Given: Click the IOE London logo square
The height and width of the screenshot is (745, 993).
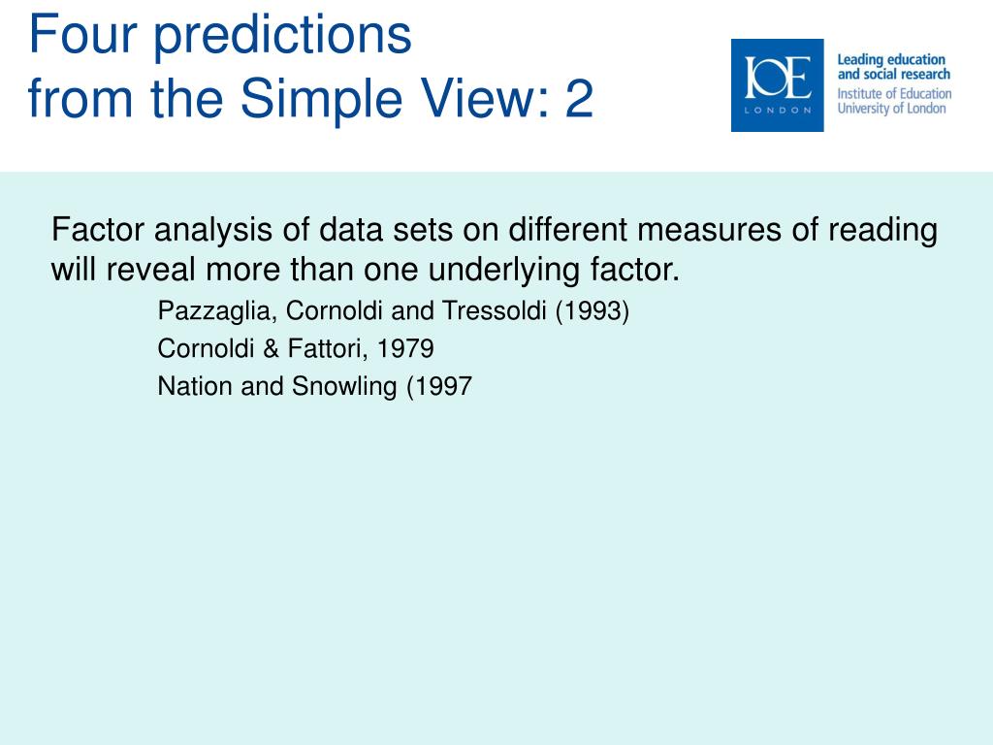Looking at the screenshot, I should tap(777, 85).
